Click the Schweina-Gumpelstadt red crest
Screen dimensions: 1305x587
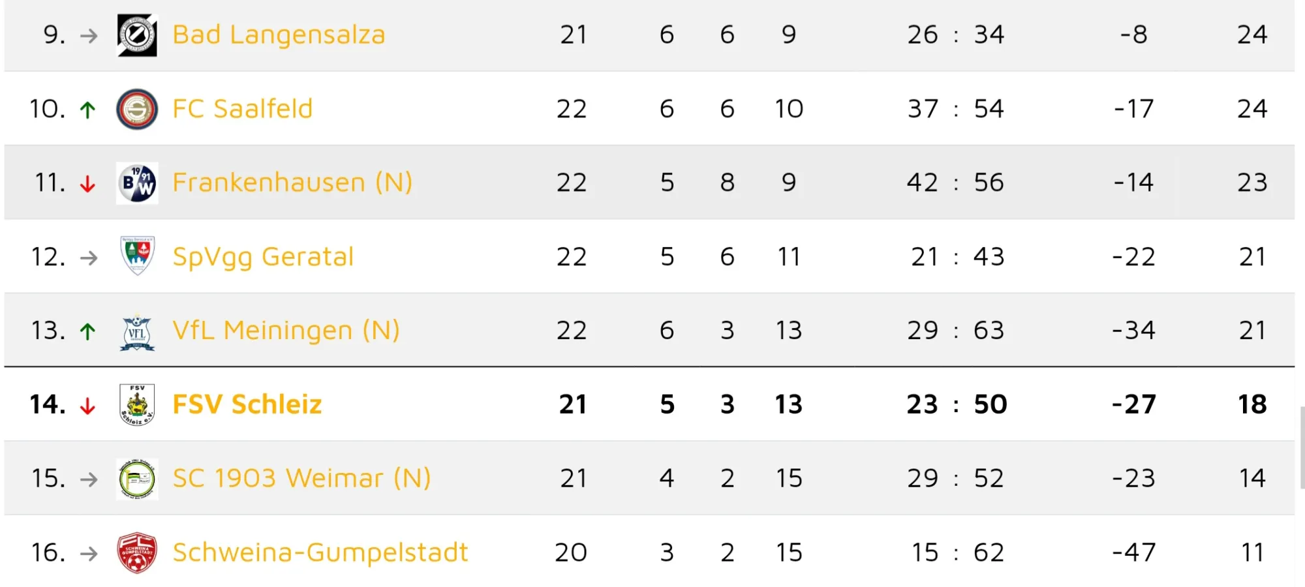point(137,553)
